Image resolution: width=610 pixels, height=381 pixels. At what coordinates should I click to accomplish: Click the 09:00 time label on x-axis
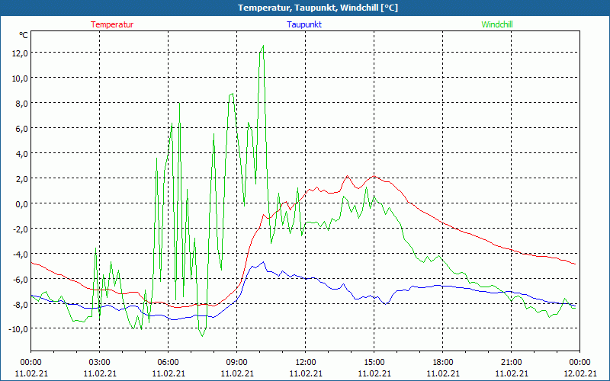(237, 363)
